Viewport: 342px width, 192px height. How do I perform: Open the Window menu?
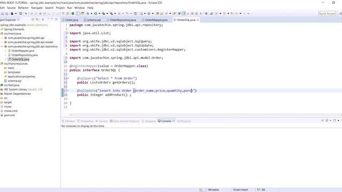[80, 7]
